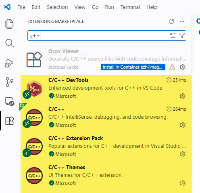This screenshot has width=200, height=193.
Task: Open the Views and More Actions menu
Action: [x=182, y=21]
